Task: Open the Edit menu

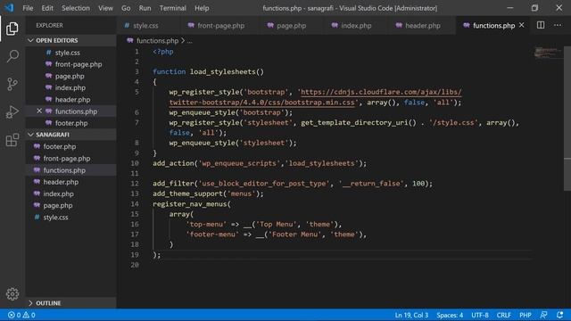Action: pyautogui.click(x=47, y=8)
